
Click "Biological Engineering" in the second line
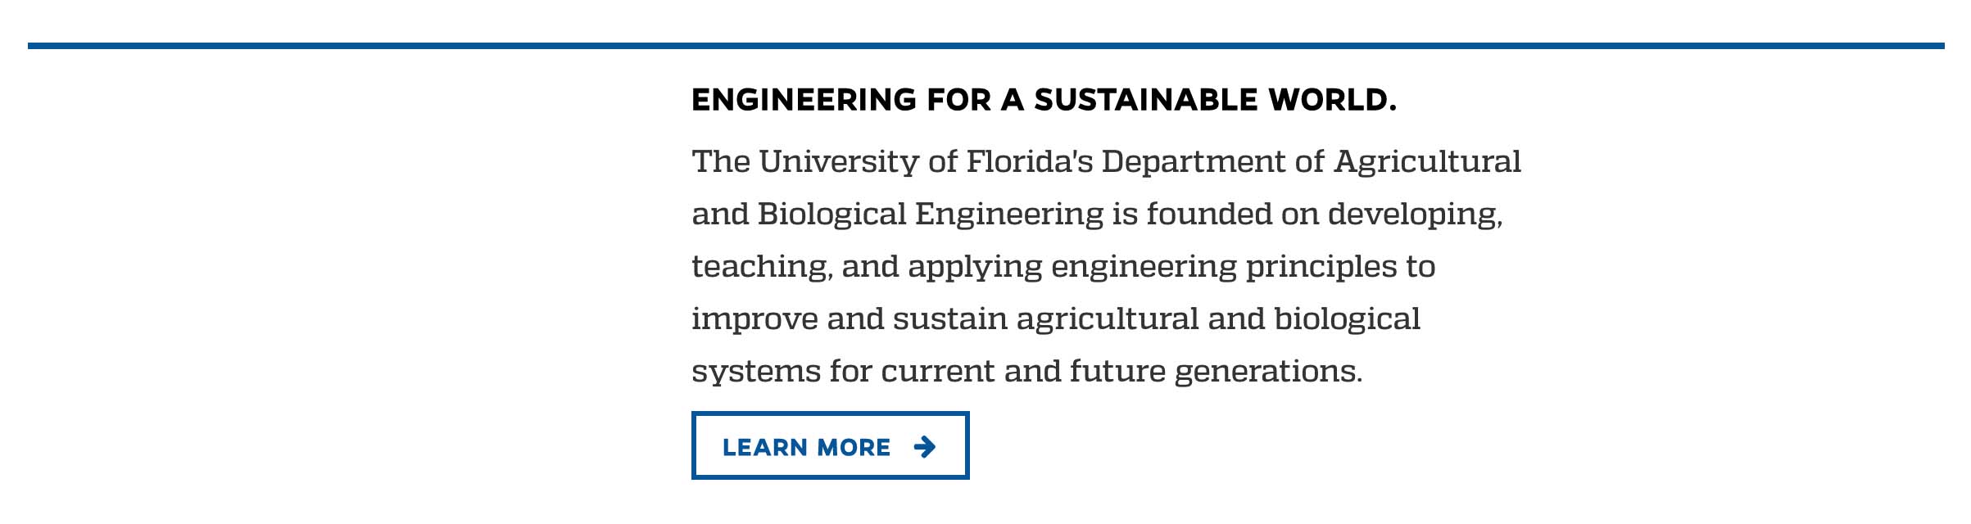pos(931,214)
